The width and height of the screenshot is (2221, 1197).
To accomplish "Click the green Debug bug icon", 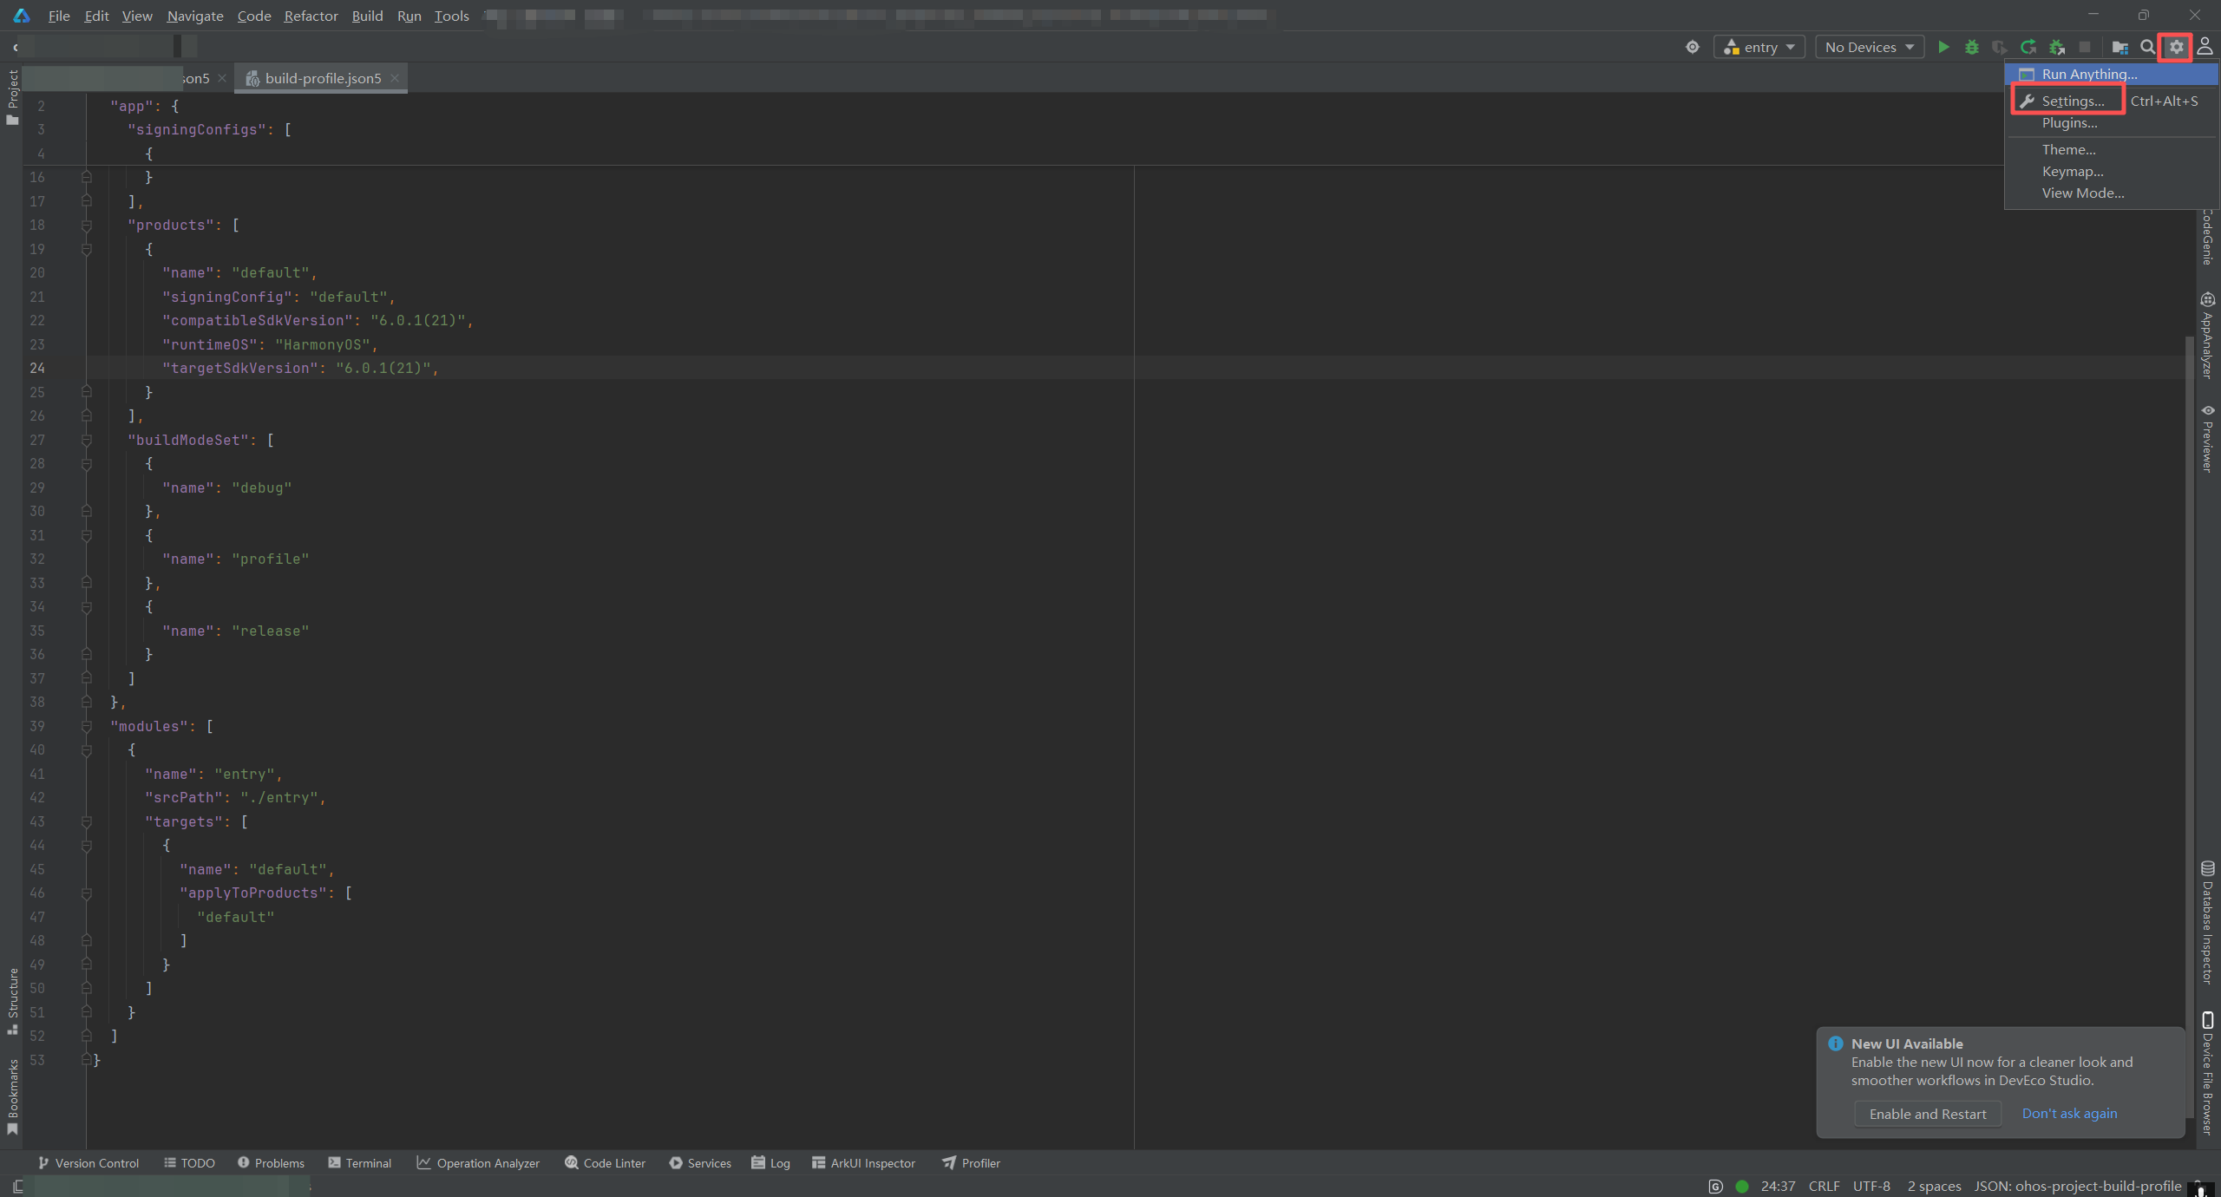I will [x=1972, y=47].
